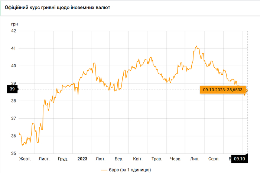Select the black 09.10 date marker
Viewport: 260px width, 173px height.
click(x=240, y=159)
